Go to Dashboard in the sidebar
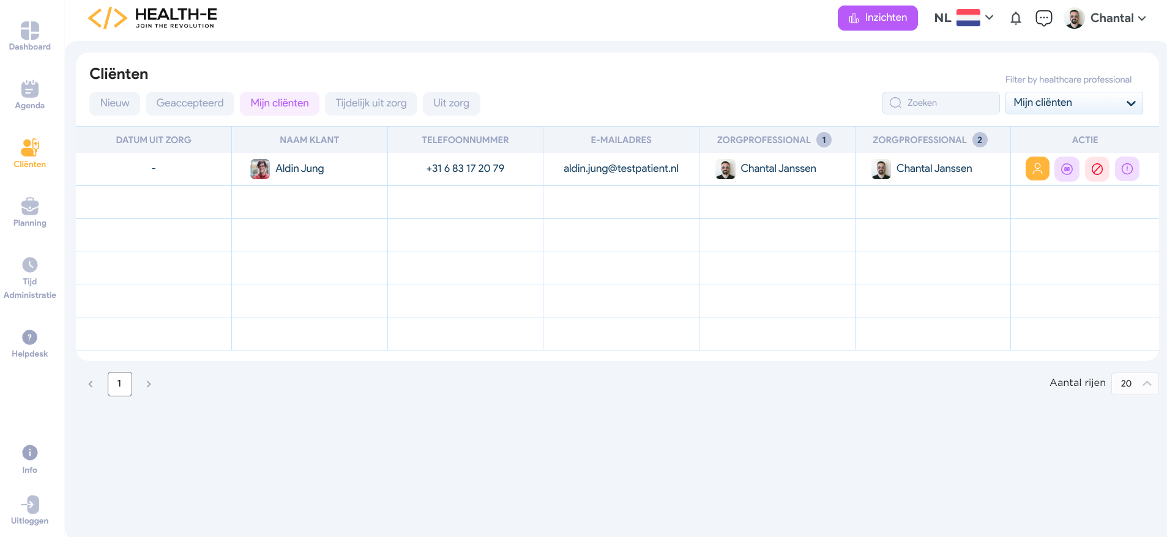The height and width of the screenshot is (537, 1167). 29,36
